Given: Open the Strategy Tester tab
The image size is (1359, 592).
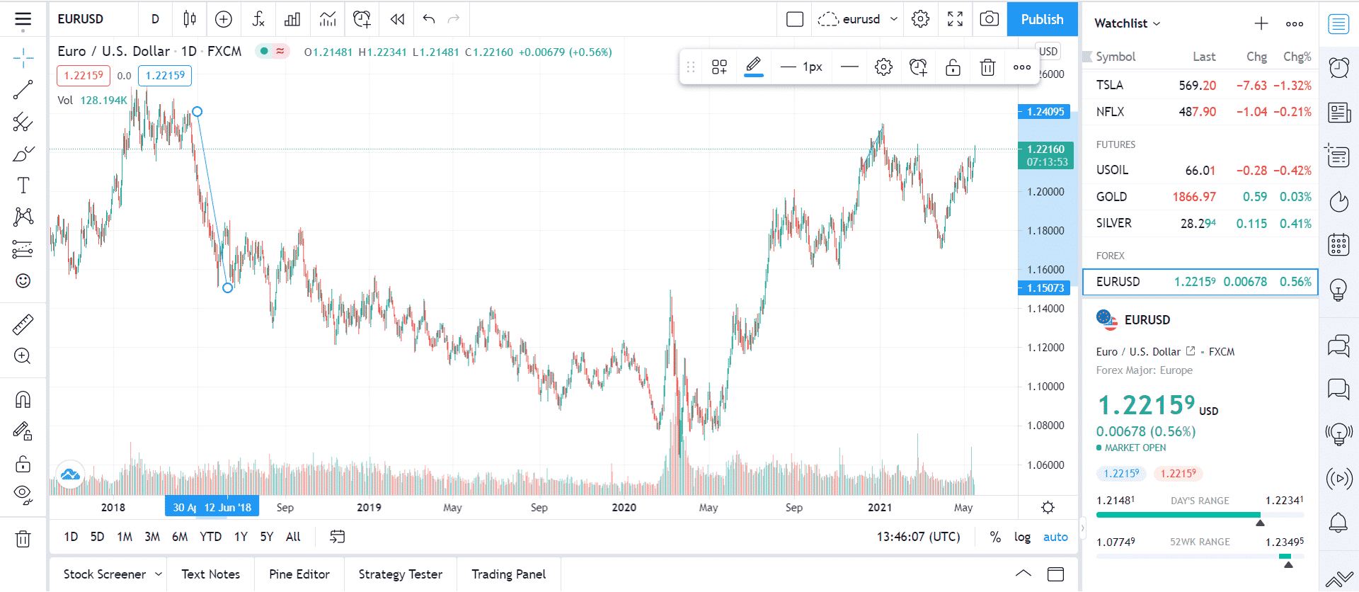Looking at the screenshot, I should pyautogui.click(x=401, y=574).
